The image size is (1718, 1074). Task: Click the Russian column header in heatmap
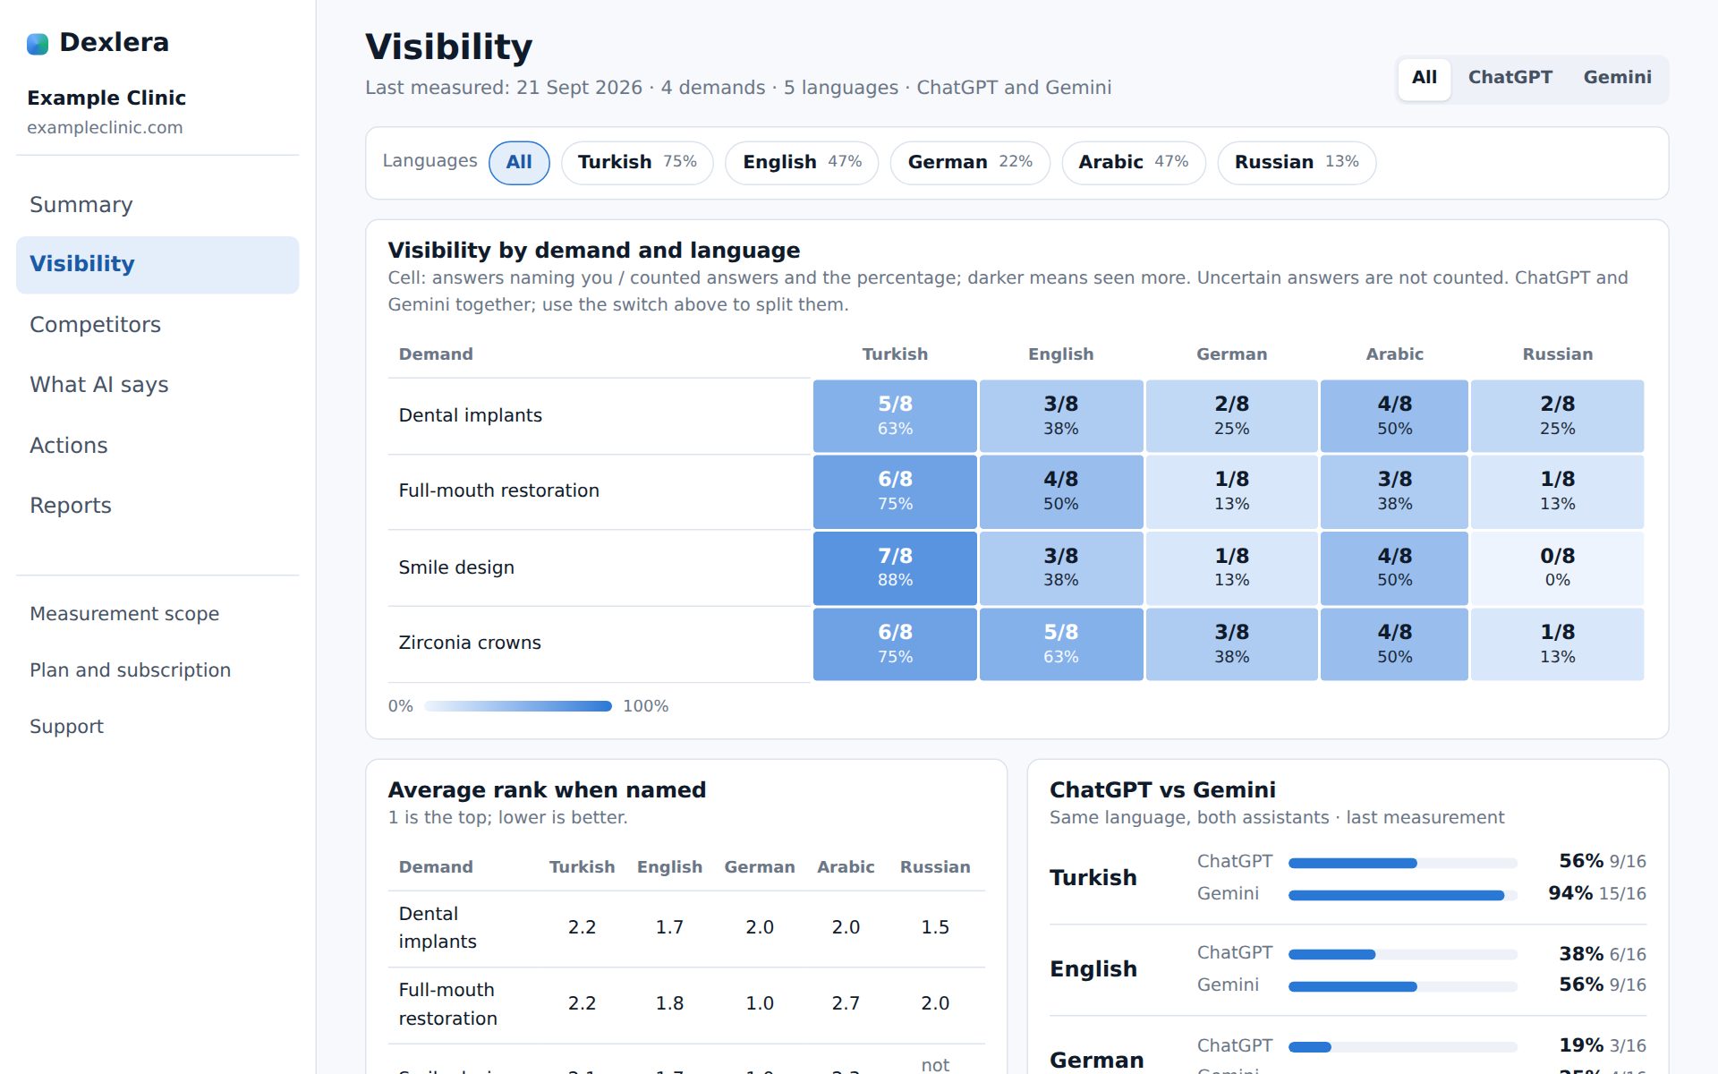[x=1557, y=354]
